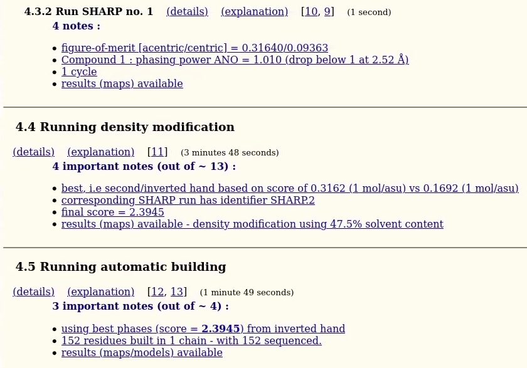Viewport: 527px width, 368px height.
Task: Open explanation link for Run SHARP no. 1
Action: [255, 12]
